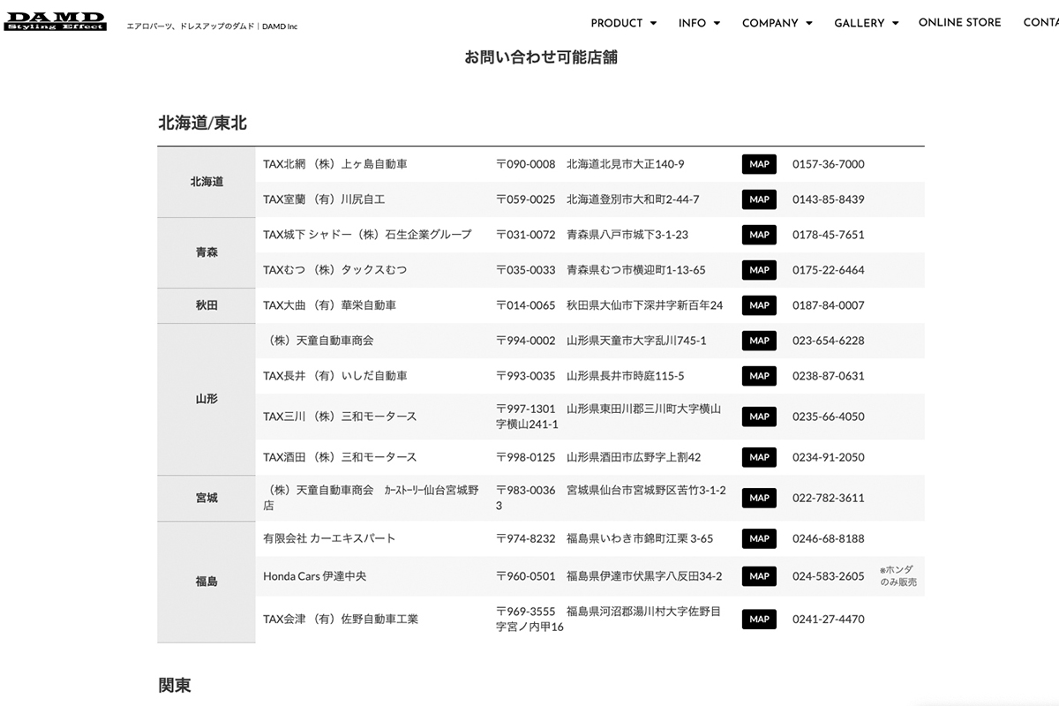The height and width of the screenshot is (706, 1059).
Task: Open the PRODUCT dropdown menu
Action: click(623, 23)
